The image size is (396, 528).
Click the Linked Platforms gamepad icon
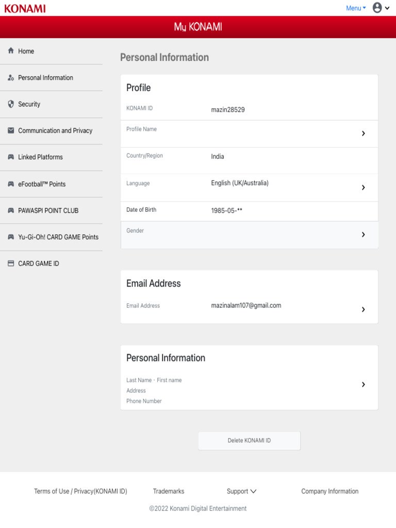coord(11,157)
